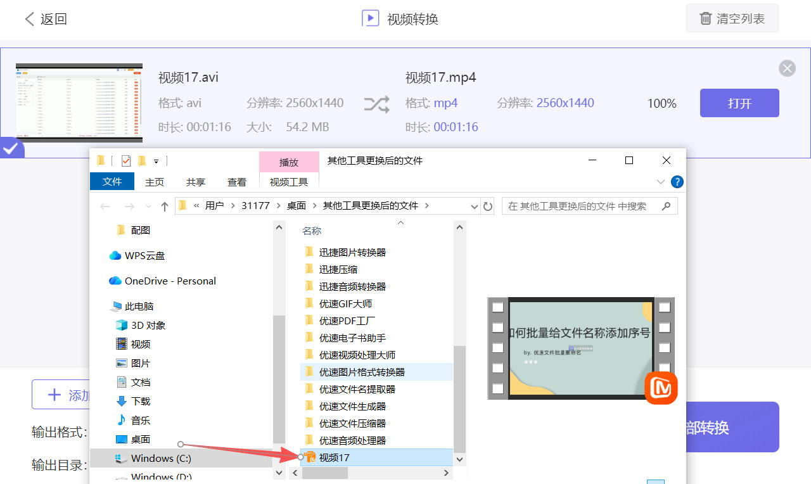Viewport: 811px width, 484px height.
Task: Click the Explorer help question mark icon
Action: coord(677,182)
